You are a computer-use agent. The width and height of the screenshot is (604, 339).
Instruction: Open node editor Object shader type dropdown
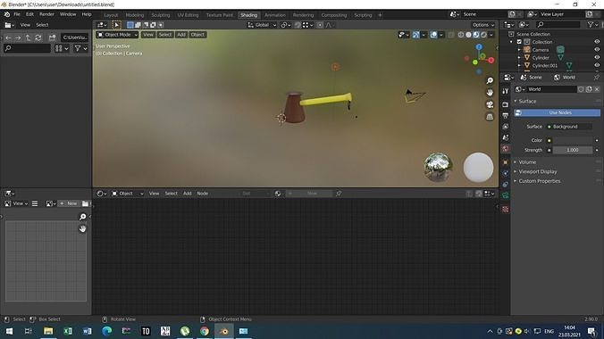128,194
